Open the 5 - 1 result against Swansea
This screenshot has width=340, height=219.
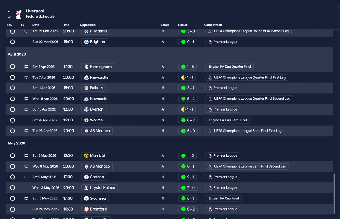(x=188, y=198)
